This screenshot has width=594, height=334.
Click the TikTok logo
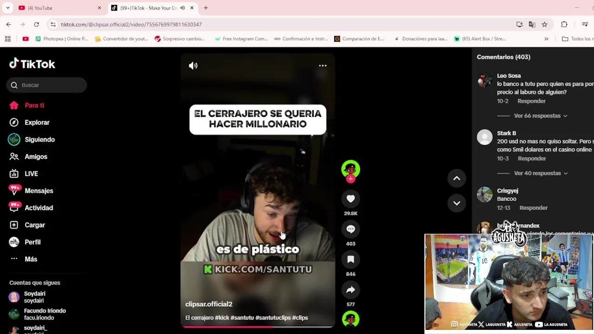pos(32,64)
